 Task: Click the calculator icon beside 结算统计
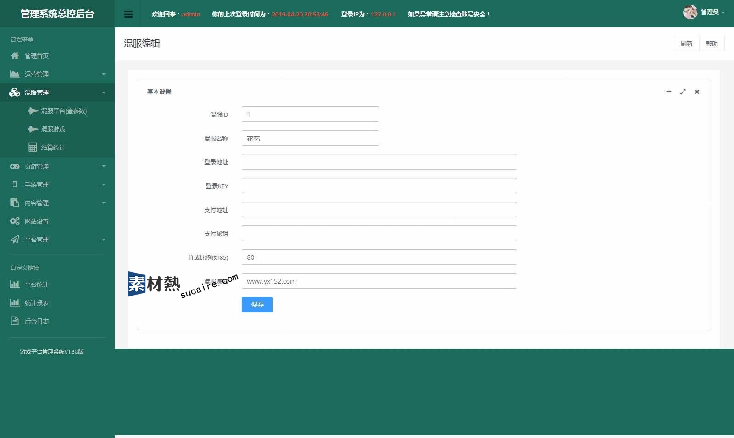coord(33,148)
